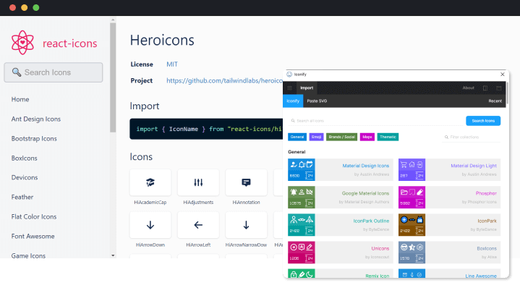Viewport: 520px width, 288px height.
Task: Select the HiAnnotation icon tile
Action: 246,182
